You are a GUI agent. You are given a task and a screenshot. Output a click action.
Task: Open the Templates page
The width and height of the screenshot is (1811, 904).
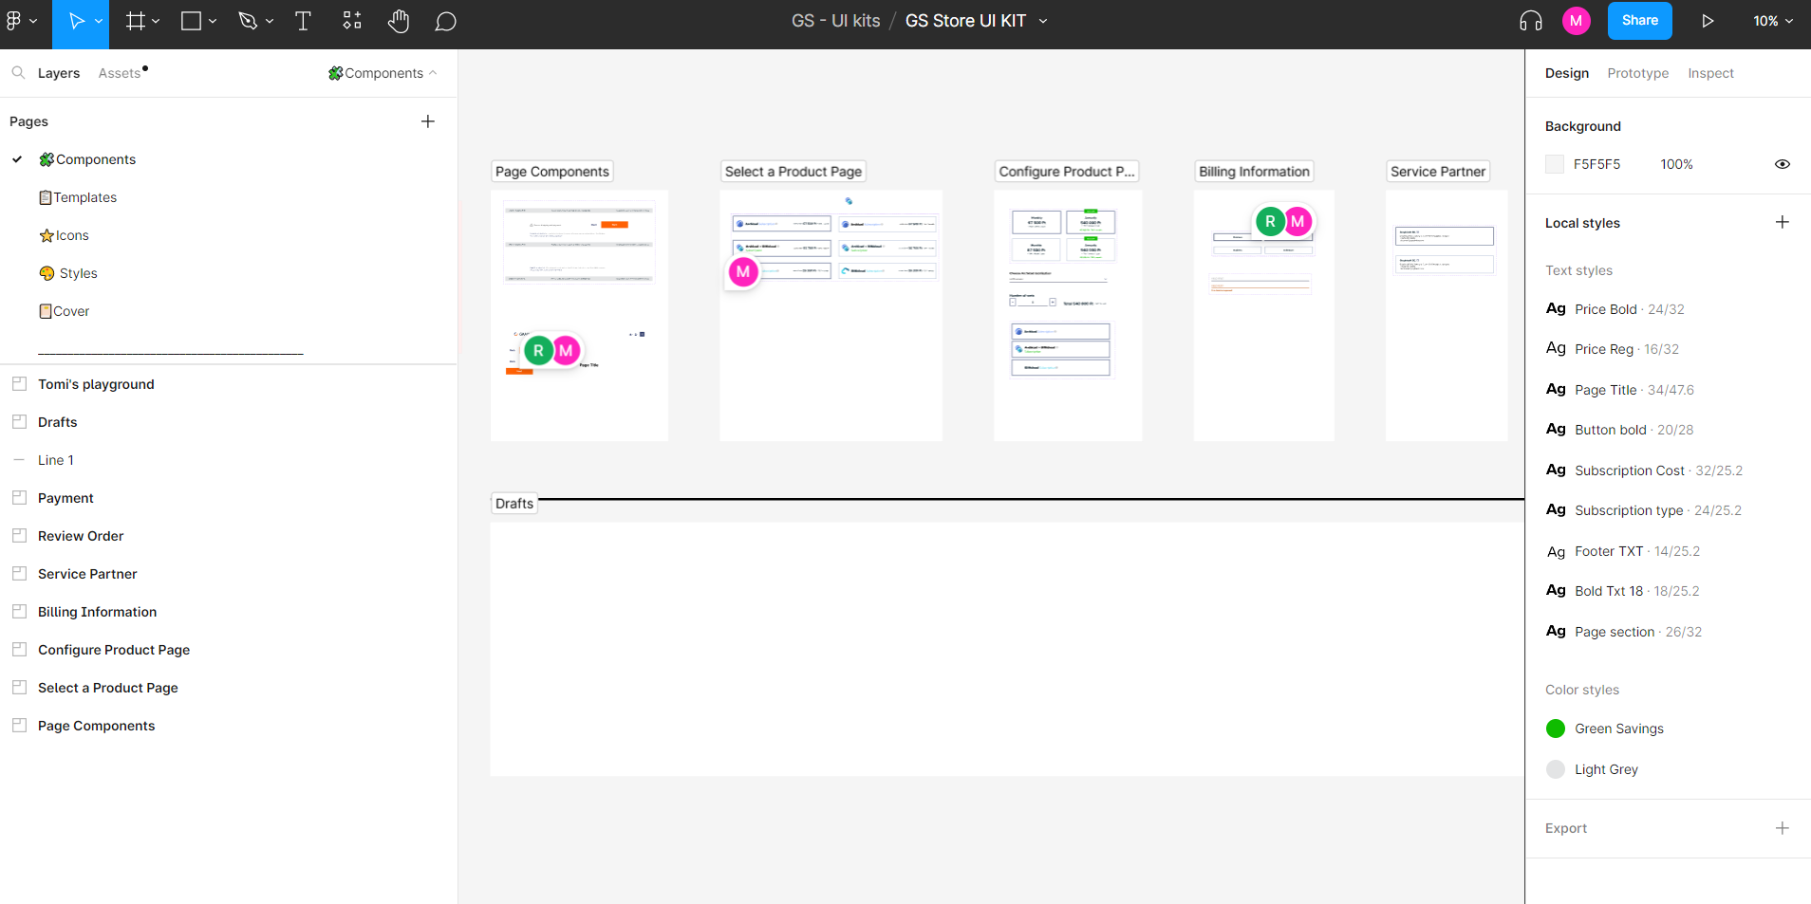84,197
